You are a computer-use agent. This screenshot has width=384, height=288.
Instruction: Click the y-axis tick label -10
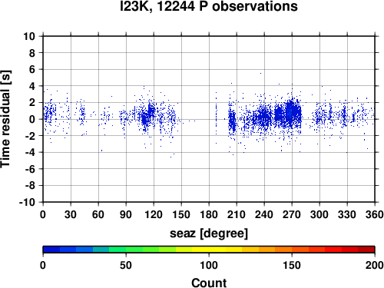click(27, 202)
